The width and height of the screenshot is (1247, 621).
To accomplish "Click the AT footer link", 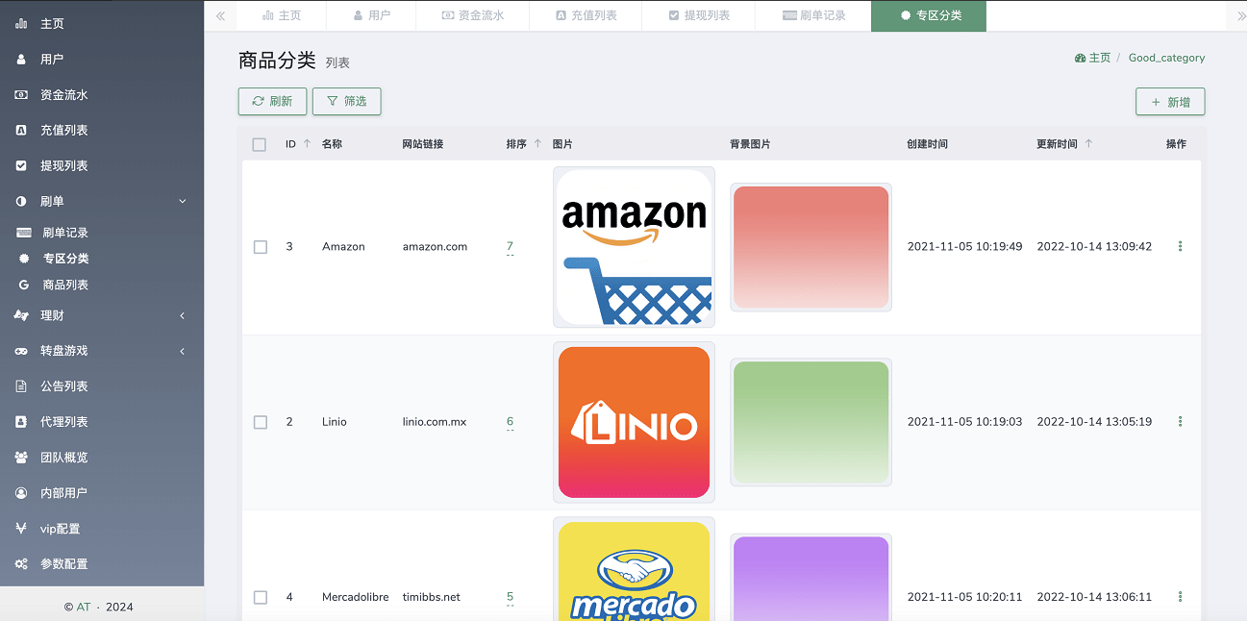I will click(x=84, y=607).
